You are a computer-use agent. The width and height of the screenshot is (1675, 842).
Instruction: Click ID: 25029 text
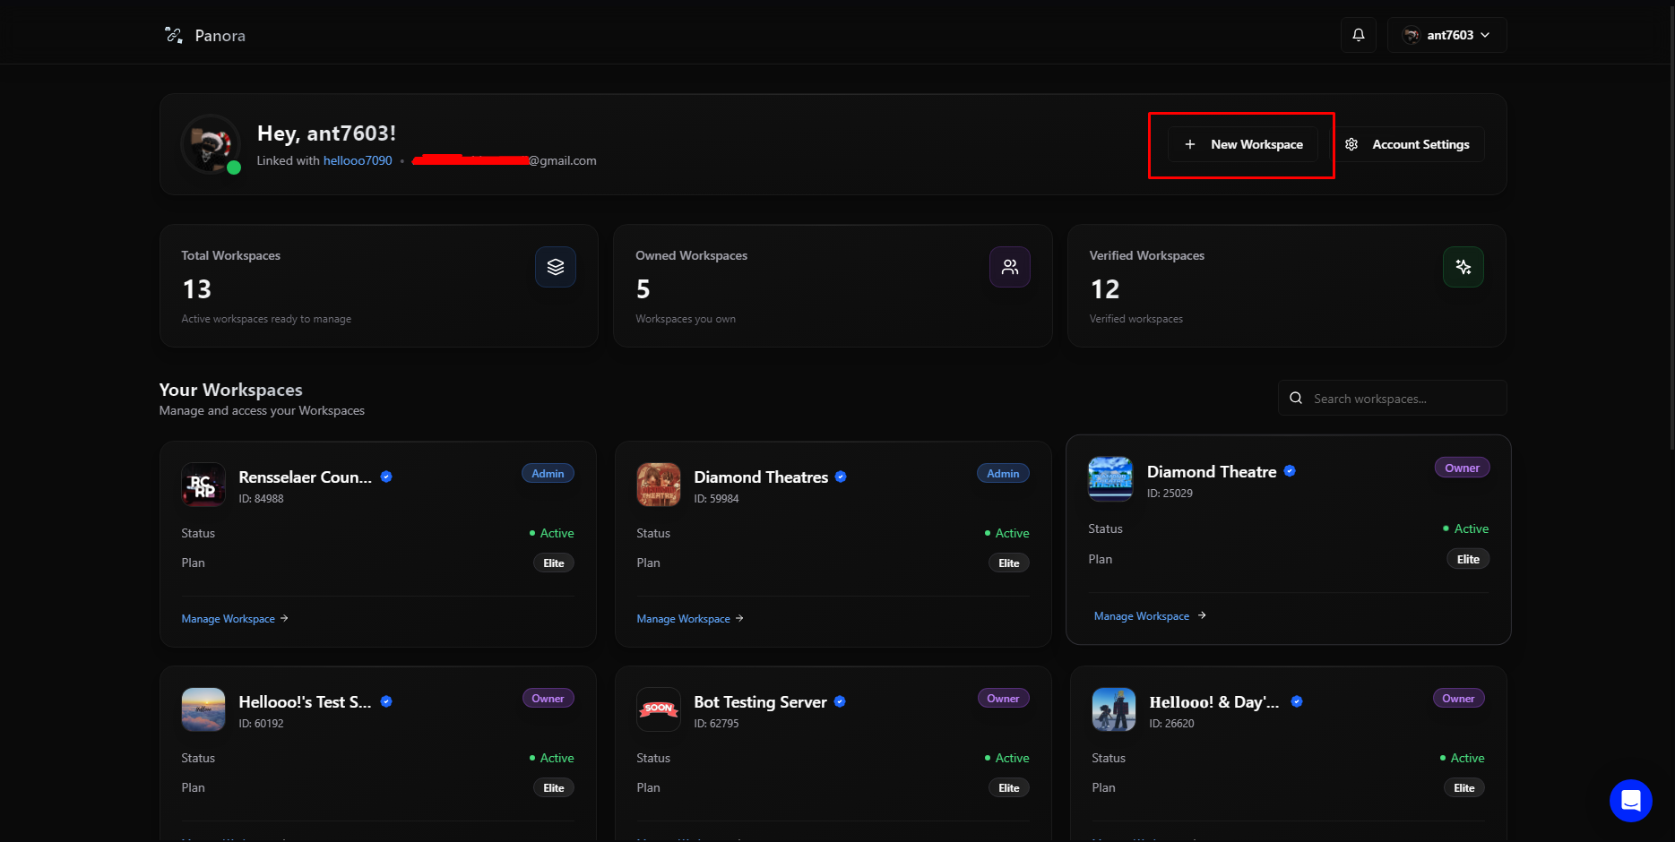(x=1170, y=494)
